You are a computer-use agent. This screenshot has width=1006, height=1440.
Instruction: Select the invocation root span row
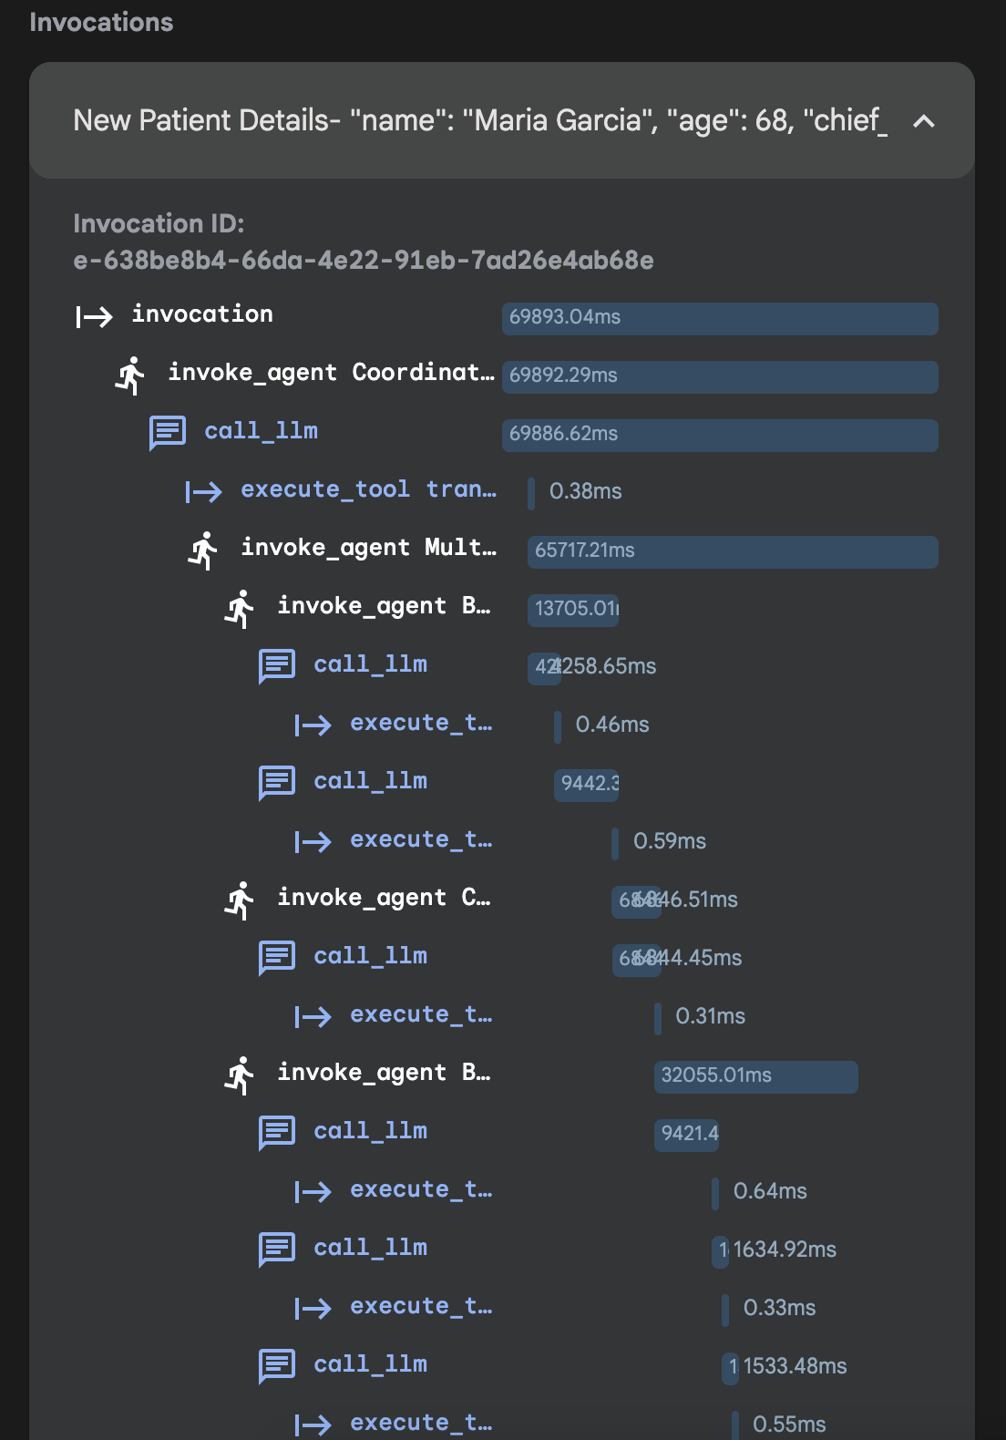[202, 314]
